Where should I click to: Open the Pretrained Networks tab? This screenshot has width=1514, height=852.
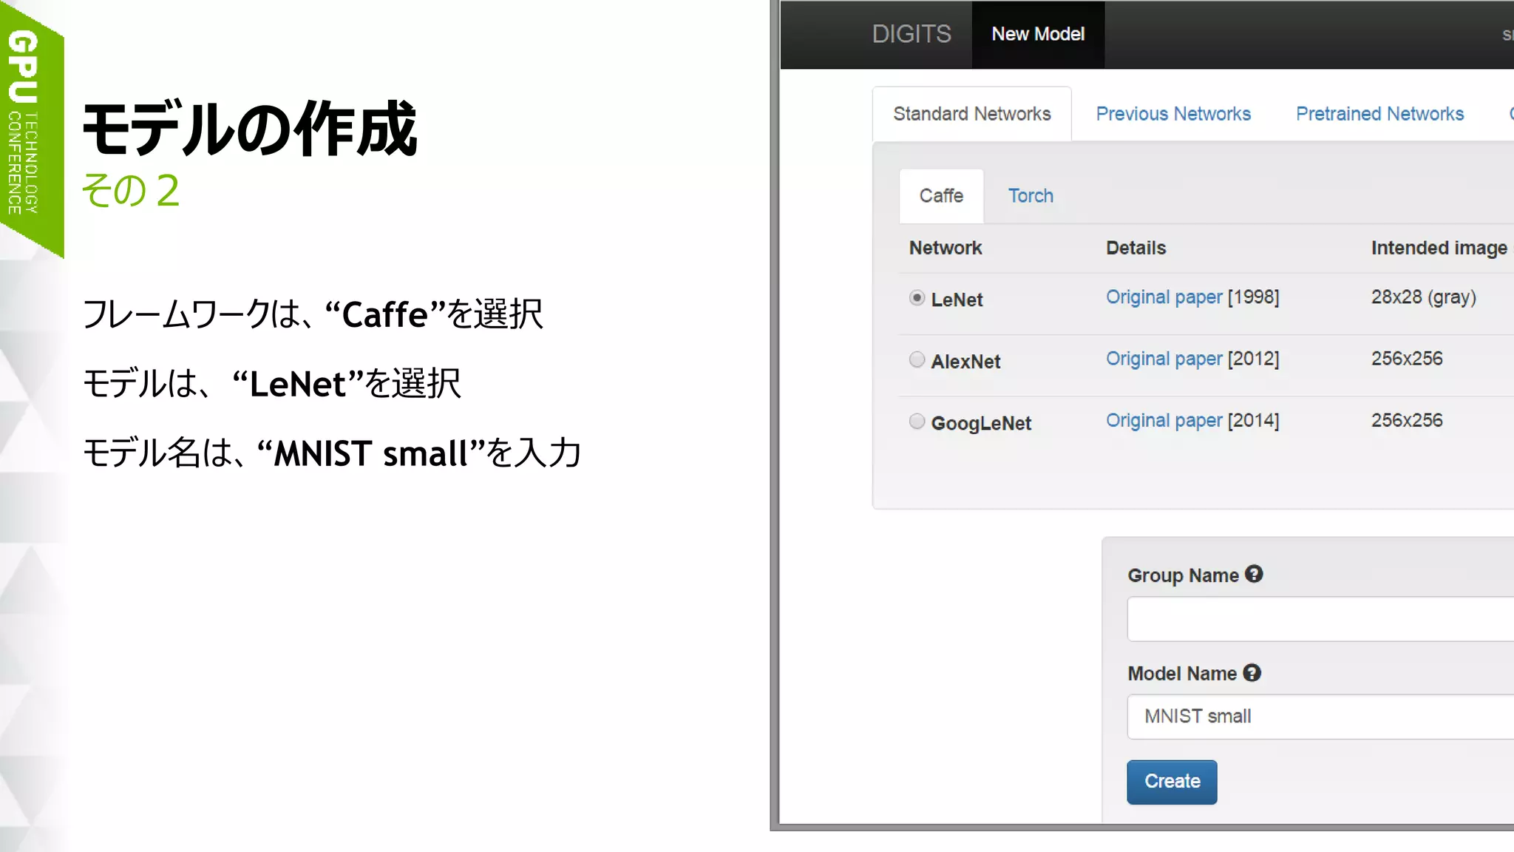[x=1379, y=114]
